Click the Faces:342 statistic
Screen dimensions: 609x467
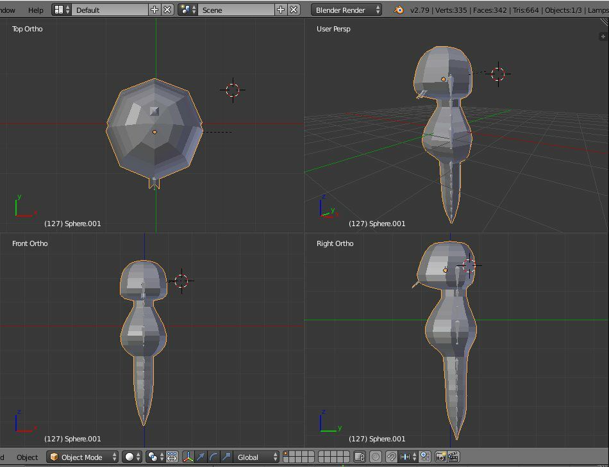[x=490, y=10]
